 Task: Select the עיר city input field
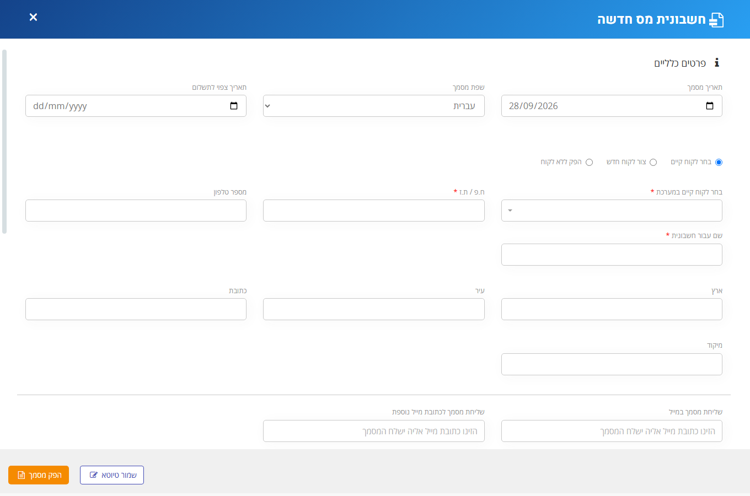point(374,309)
